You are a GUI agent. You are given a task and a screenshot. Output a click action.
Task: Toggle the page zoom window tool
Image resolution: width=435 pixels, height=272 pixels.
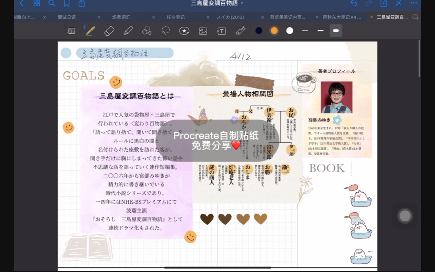coord(71,31)
